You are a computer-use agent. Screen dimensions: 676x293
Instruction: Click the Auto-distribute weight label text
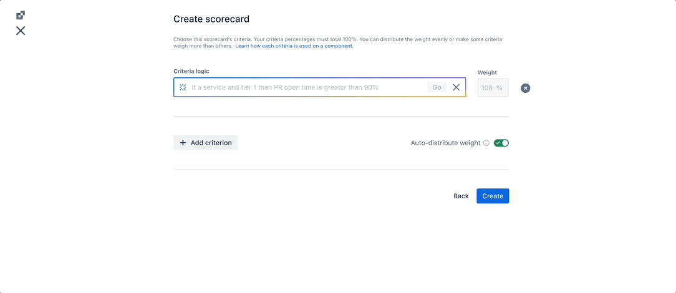pos(445,143)
